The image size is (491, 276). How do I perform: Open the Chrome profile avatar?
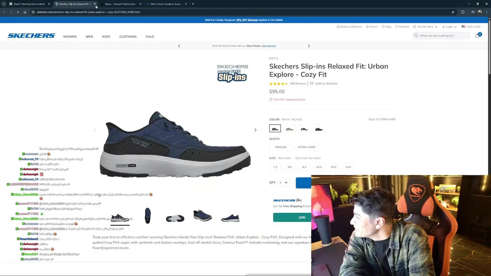tap(479, 12)
